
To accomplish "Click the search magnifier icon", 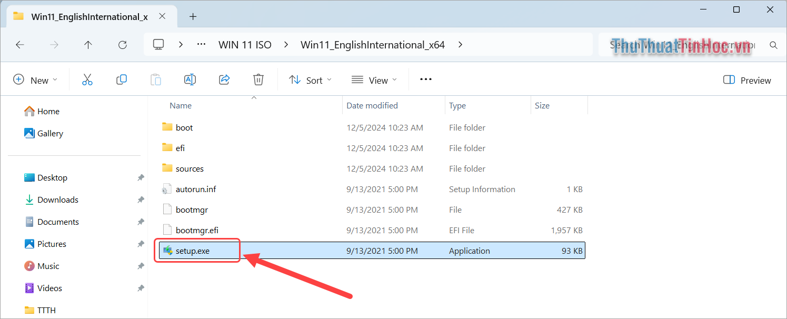I will click(x=773, y=45).
